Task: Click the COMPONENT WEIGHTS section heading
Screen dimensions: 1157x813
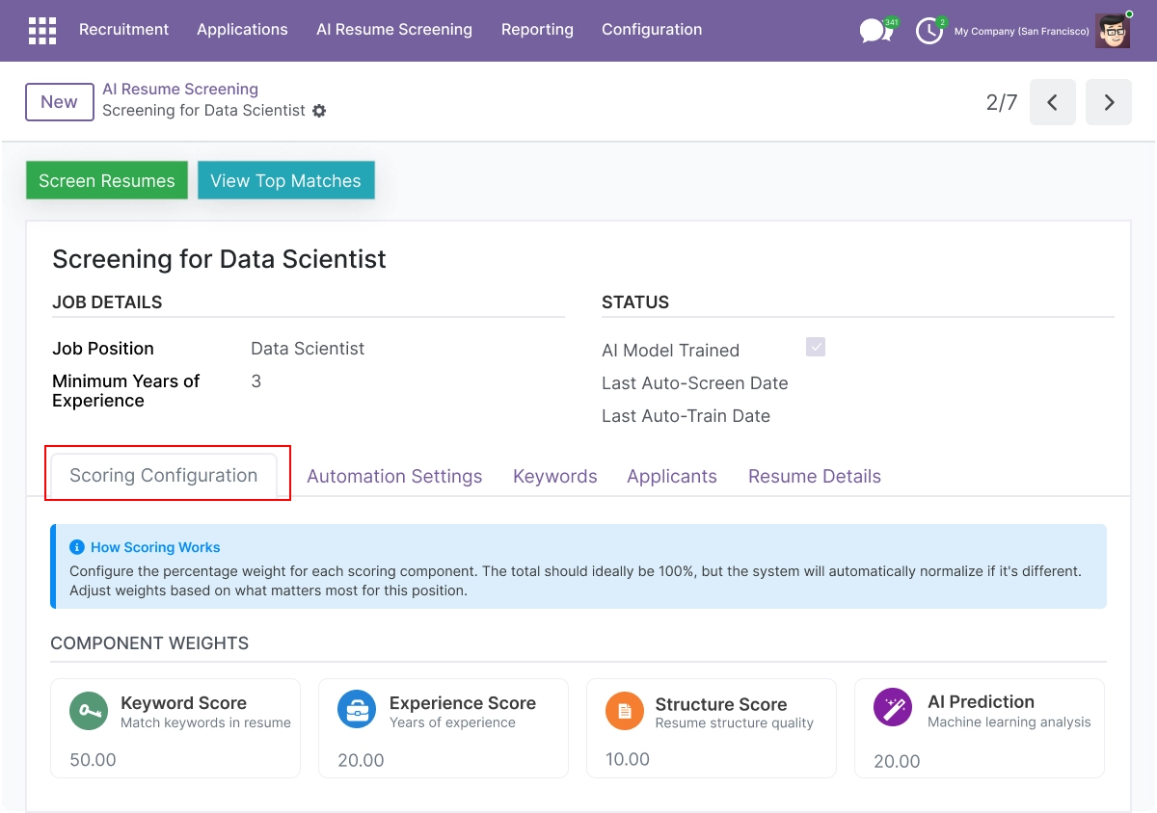Action: (x=149, y=643)
